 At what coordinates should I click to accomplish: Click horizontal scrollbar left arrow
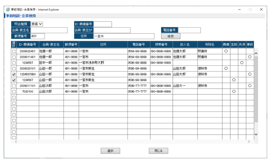click(x=16, y=142)
